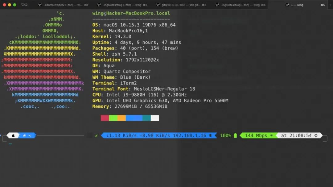Switch to the ingNotes/blog tab marked ⌘4

coord(240,5)
